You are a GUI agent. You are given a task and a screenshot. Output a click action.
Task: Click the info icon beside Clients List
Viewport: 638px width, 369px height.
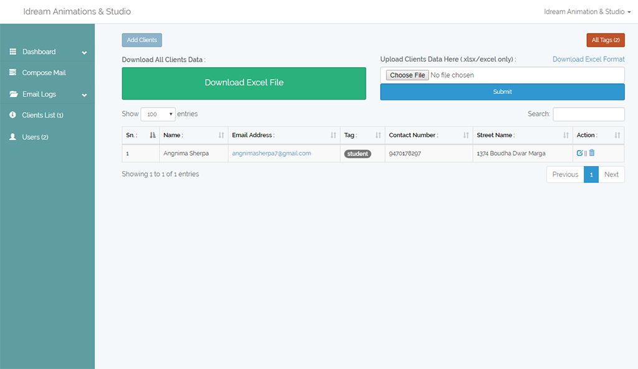(x=14, y=114)
